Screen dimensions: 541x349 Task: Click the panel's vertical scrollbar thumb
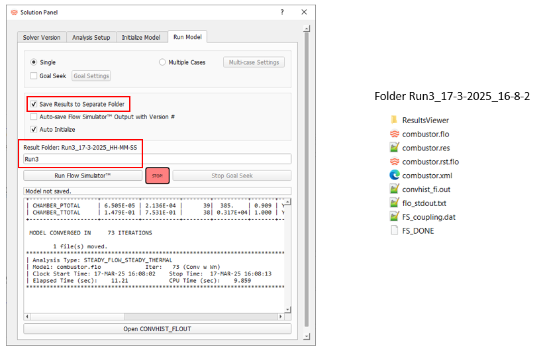[x=307, y=179]
